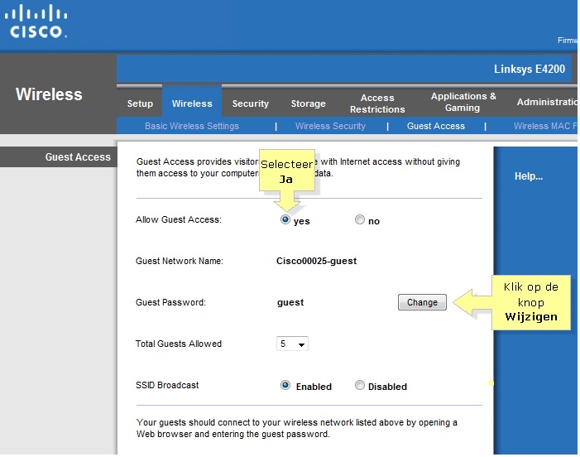Click the Linksys E4200 model label
Image resolution: width=580 pixels, height=457 pixels.
(530, 70)
